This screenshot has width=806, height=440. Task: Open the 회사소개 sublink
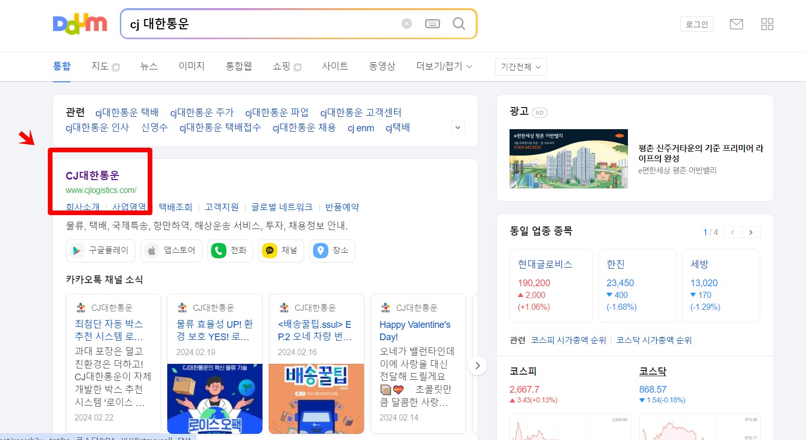pos(83,207)
